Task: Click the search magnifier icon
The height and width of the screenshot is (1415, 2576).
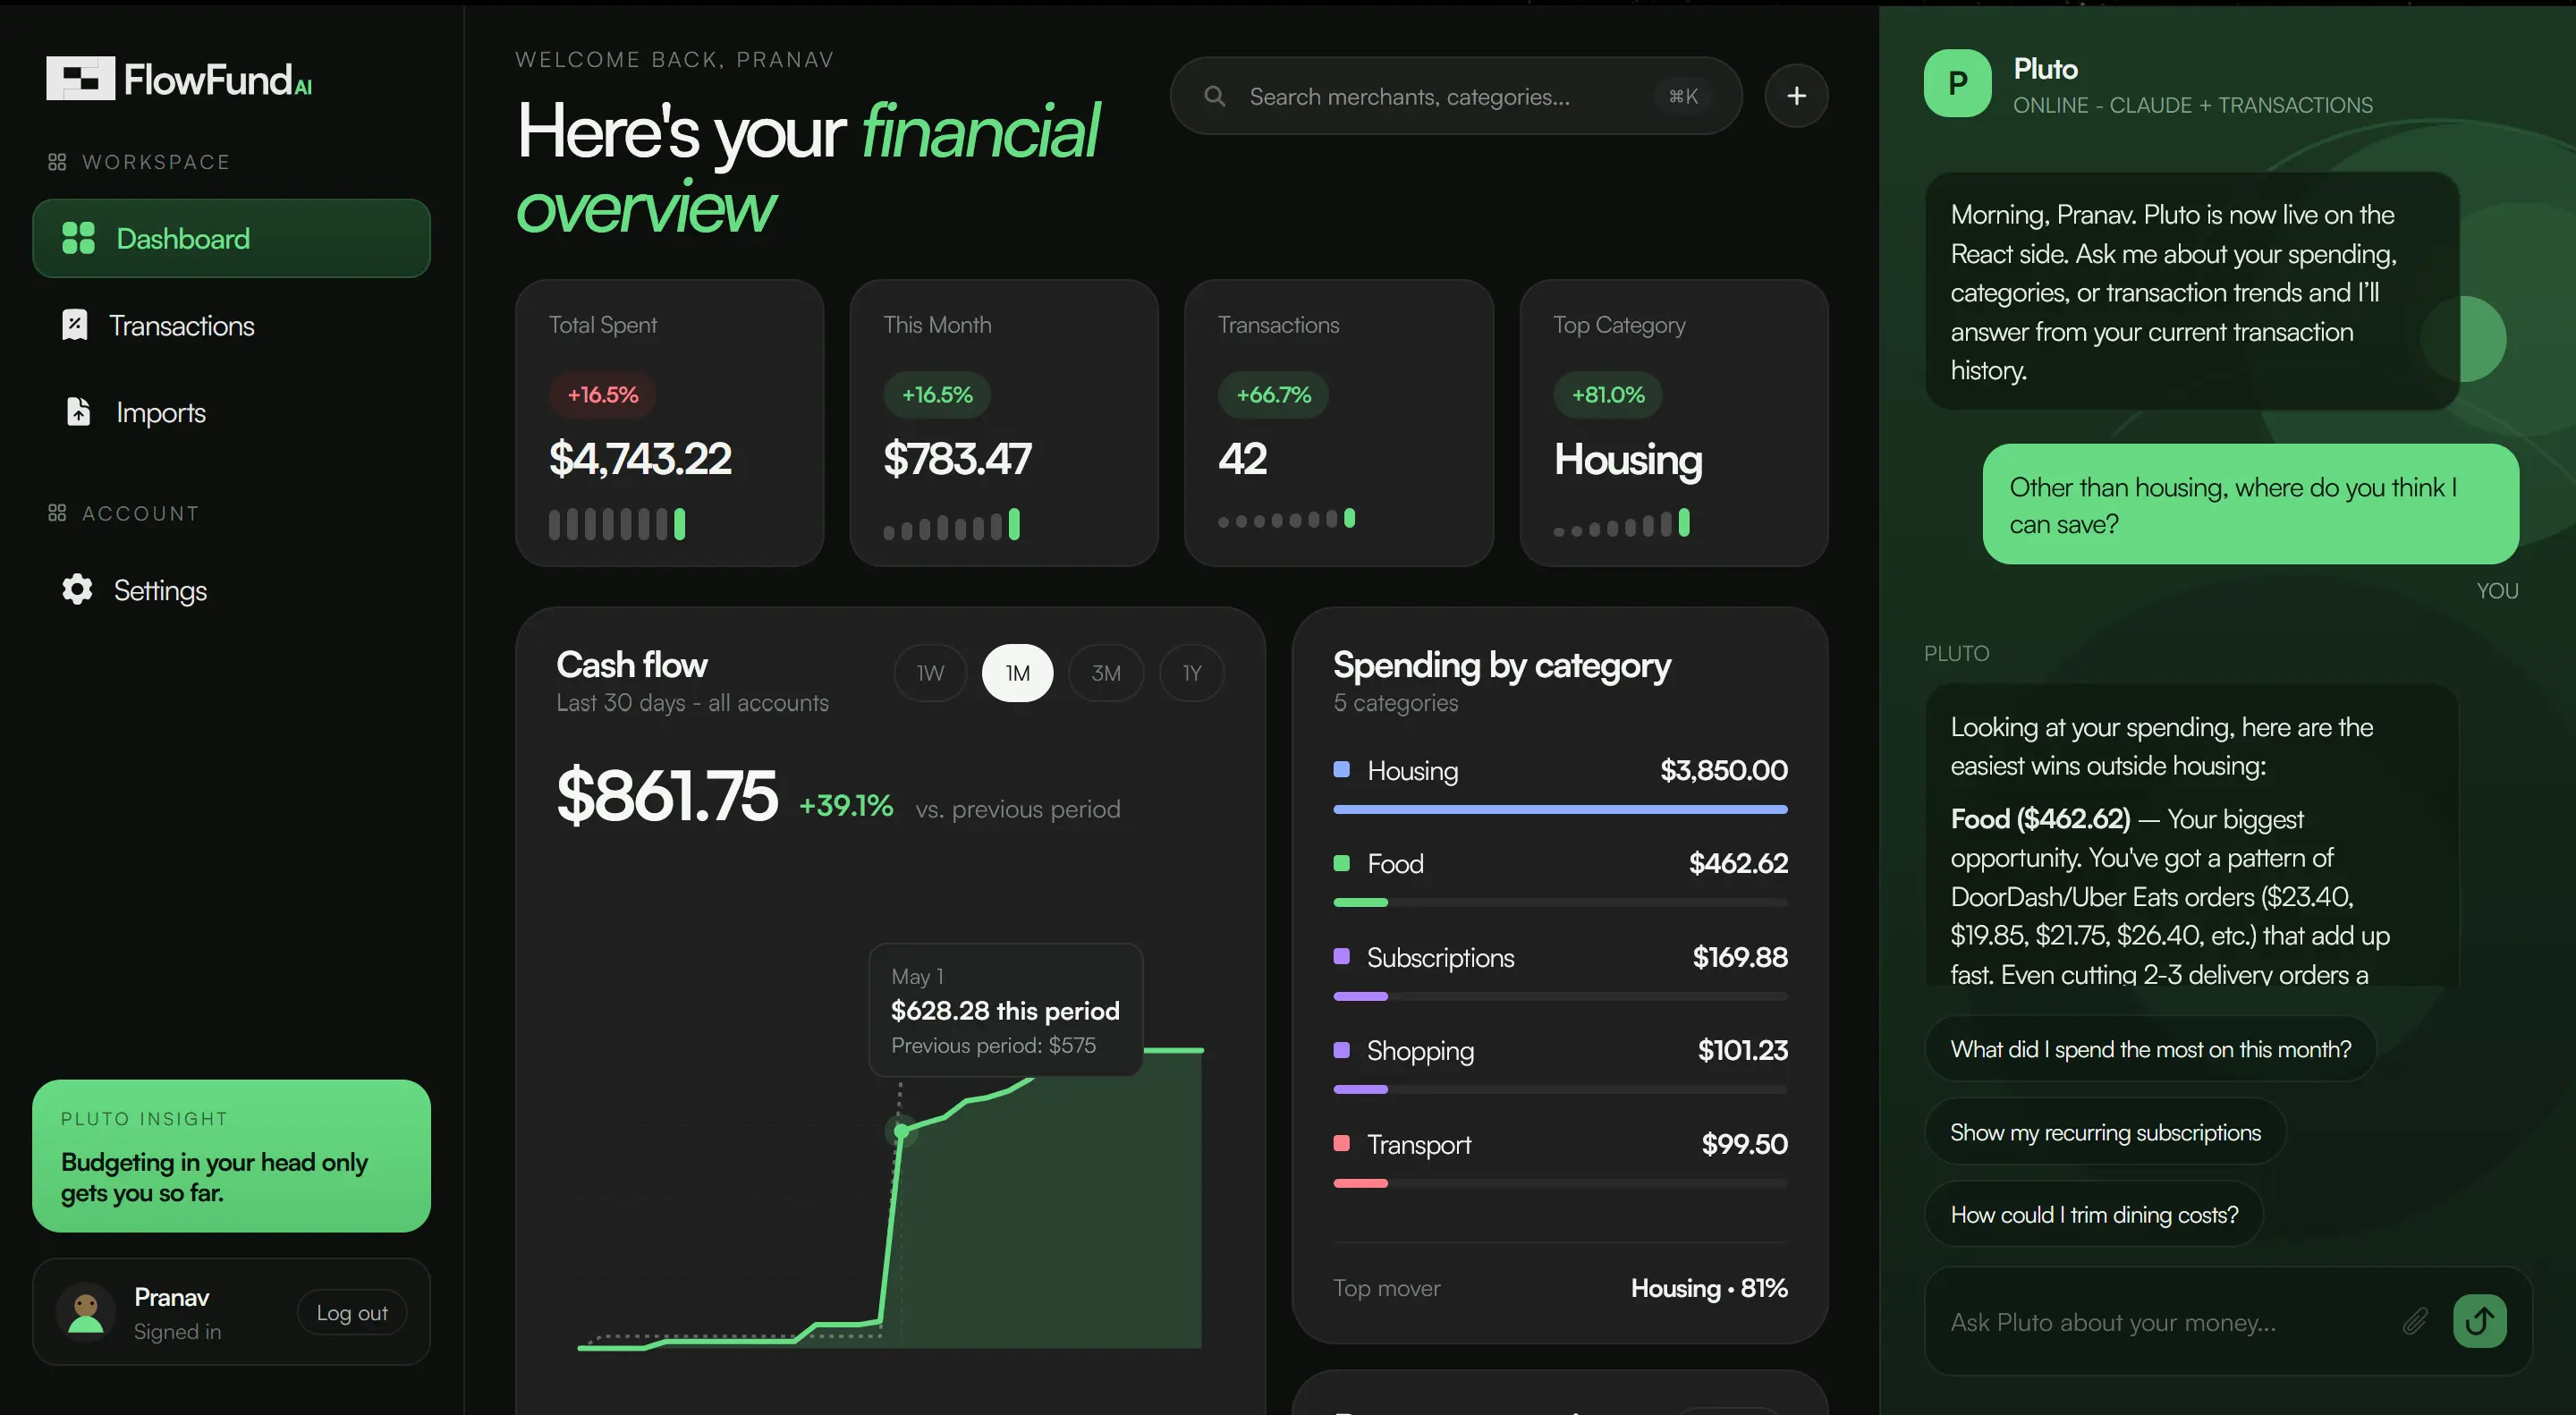Action: click(1215, 96)
